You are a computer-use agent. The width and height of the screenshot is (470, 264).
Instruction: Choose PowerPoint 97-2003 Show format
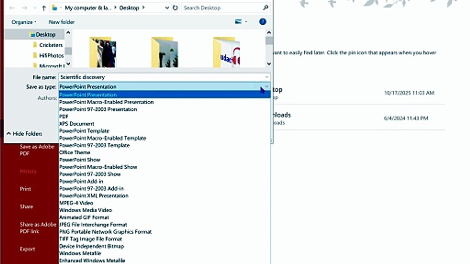pyautogui.click(x=164, y=174)
